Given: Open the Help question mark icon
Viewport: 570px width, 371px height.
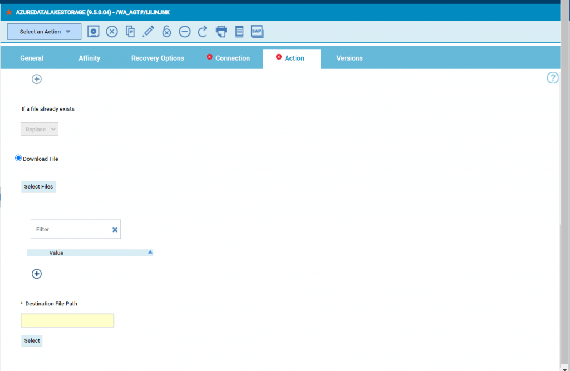Looking at the screenshot, I should 552,78.
